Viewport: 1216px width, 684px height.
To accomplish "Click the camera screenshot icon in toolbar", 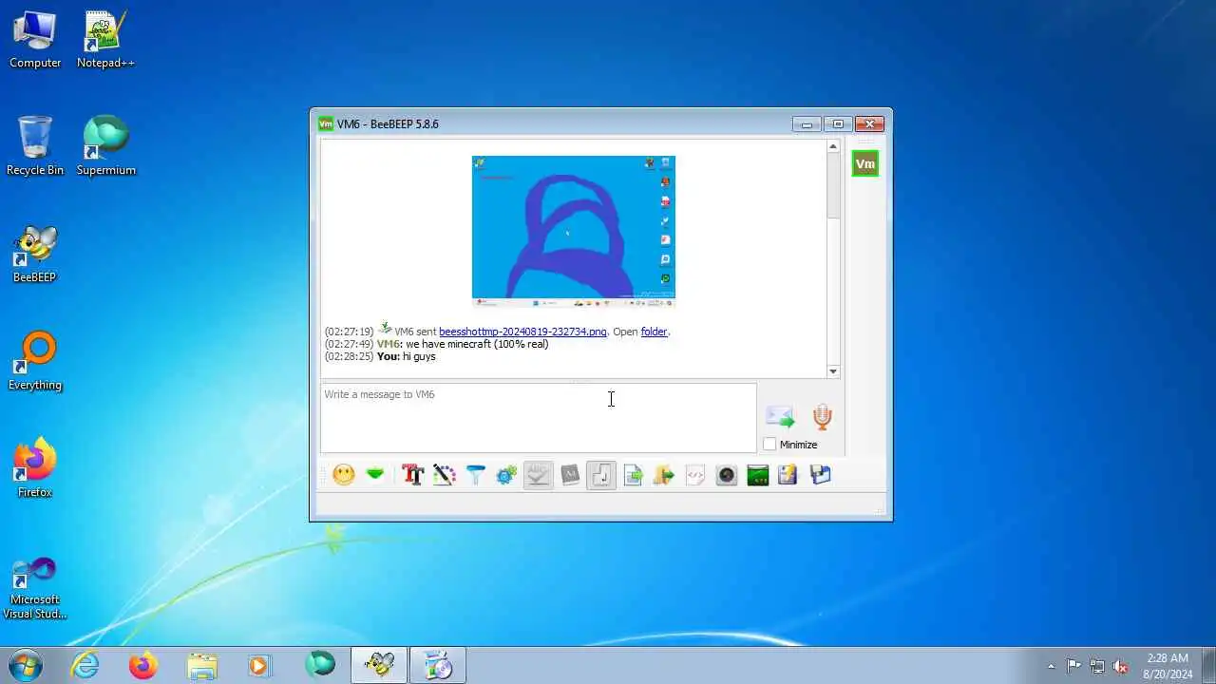I will [x=727, y=474].
